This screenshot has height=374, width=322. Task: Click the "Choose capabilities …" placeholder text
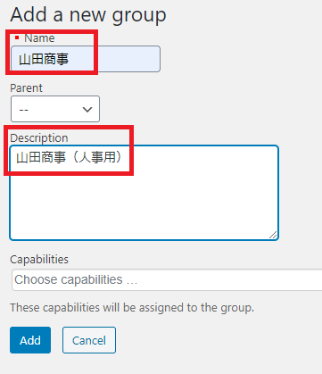[x=76, y=279]
